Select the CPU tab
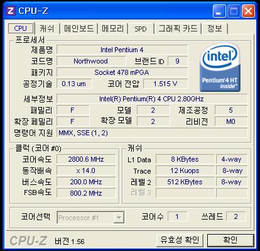The image size is (260, 251). (x=21, y=28)
